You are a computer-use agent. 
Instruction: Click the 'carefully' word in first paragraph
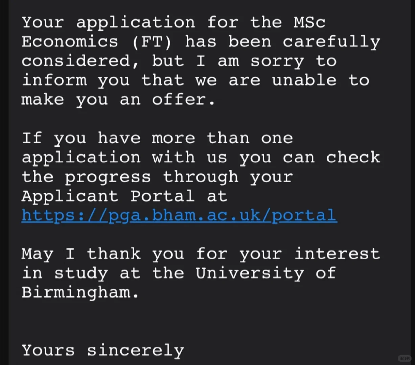click(331, 42)
